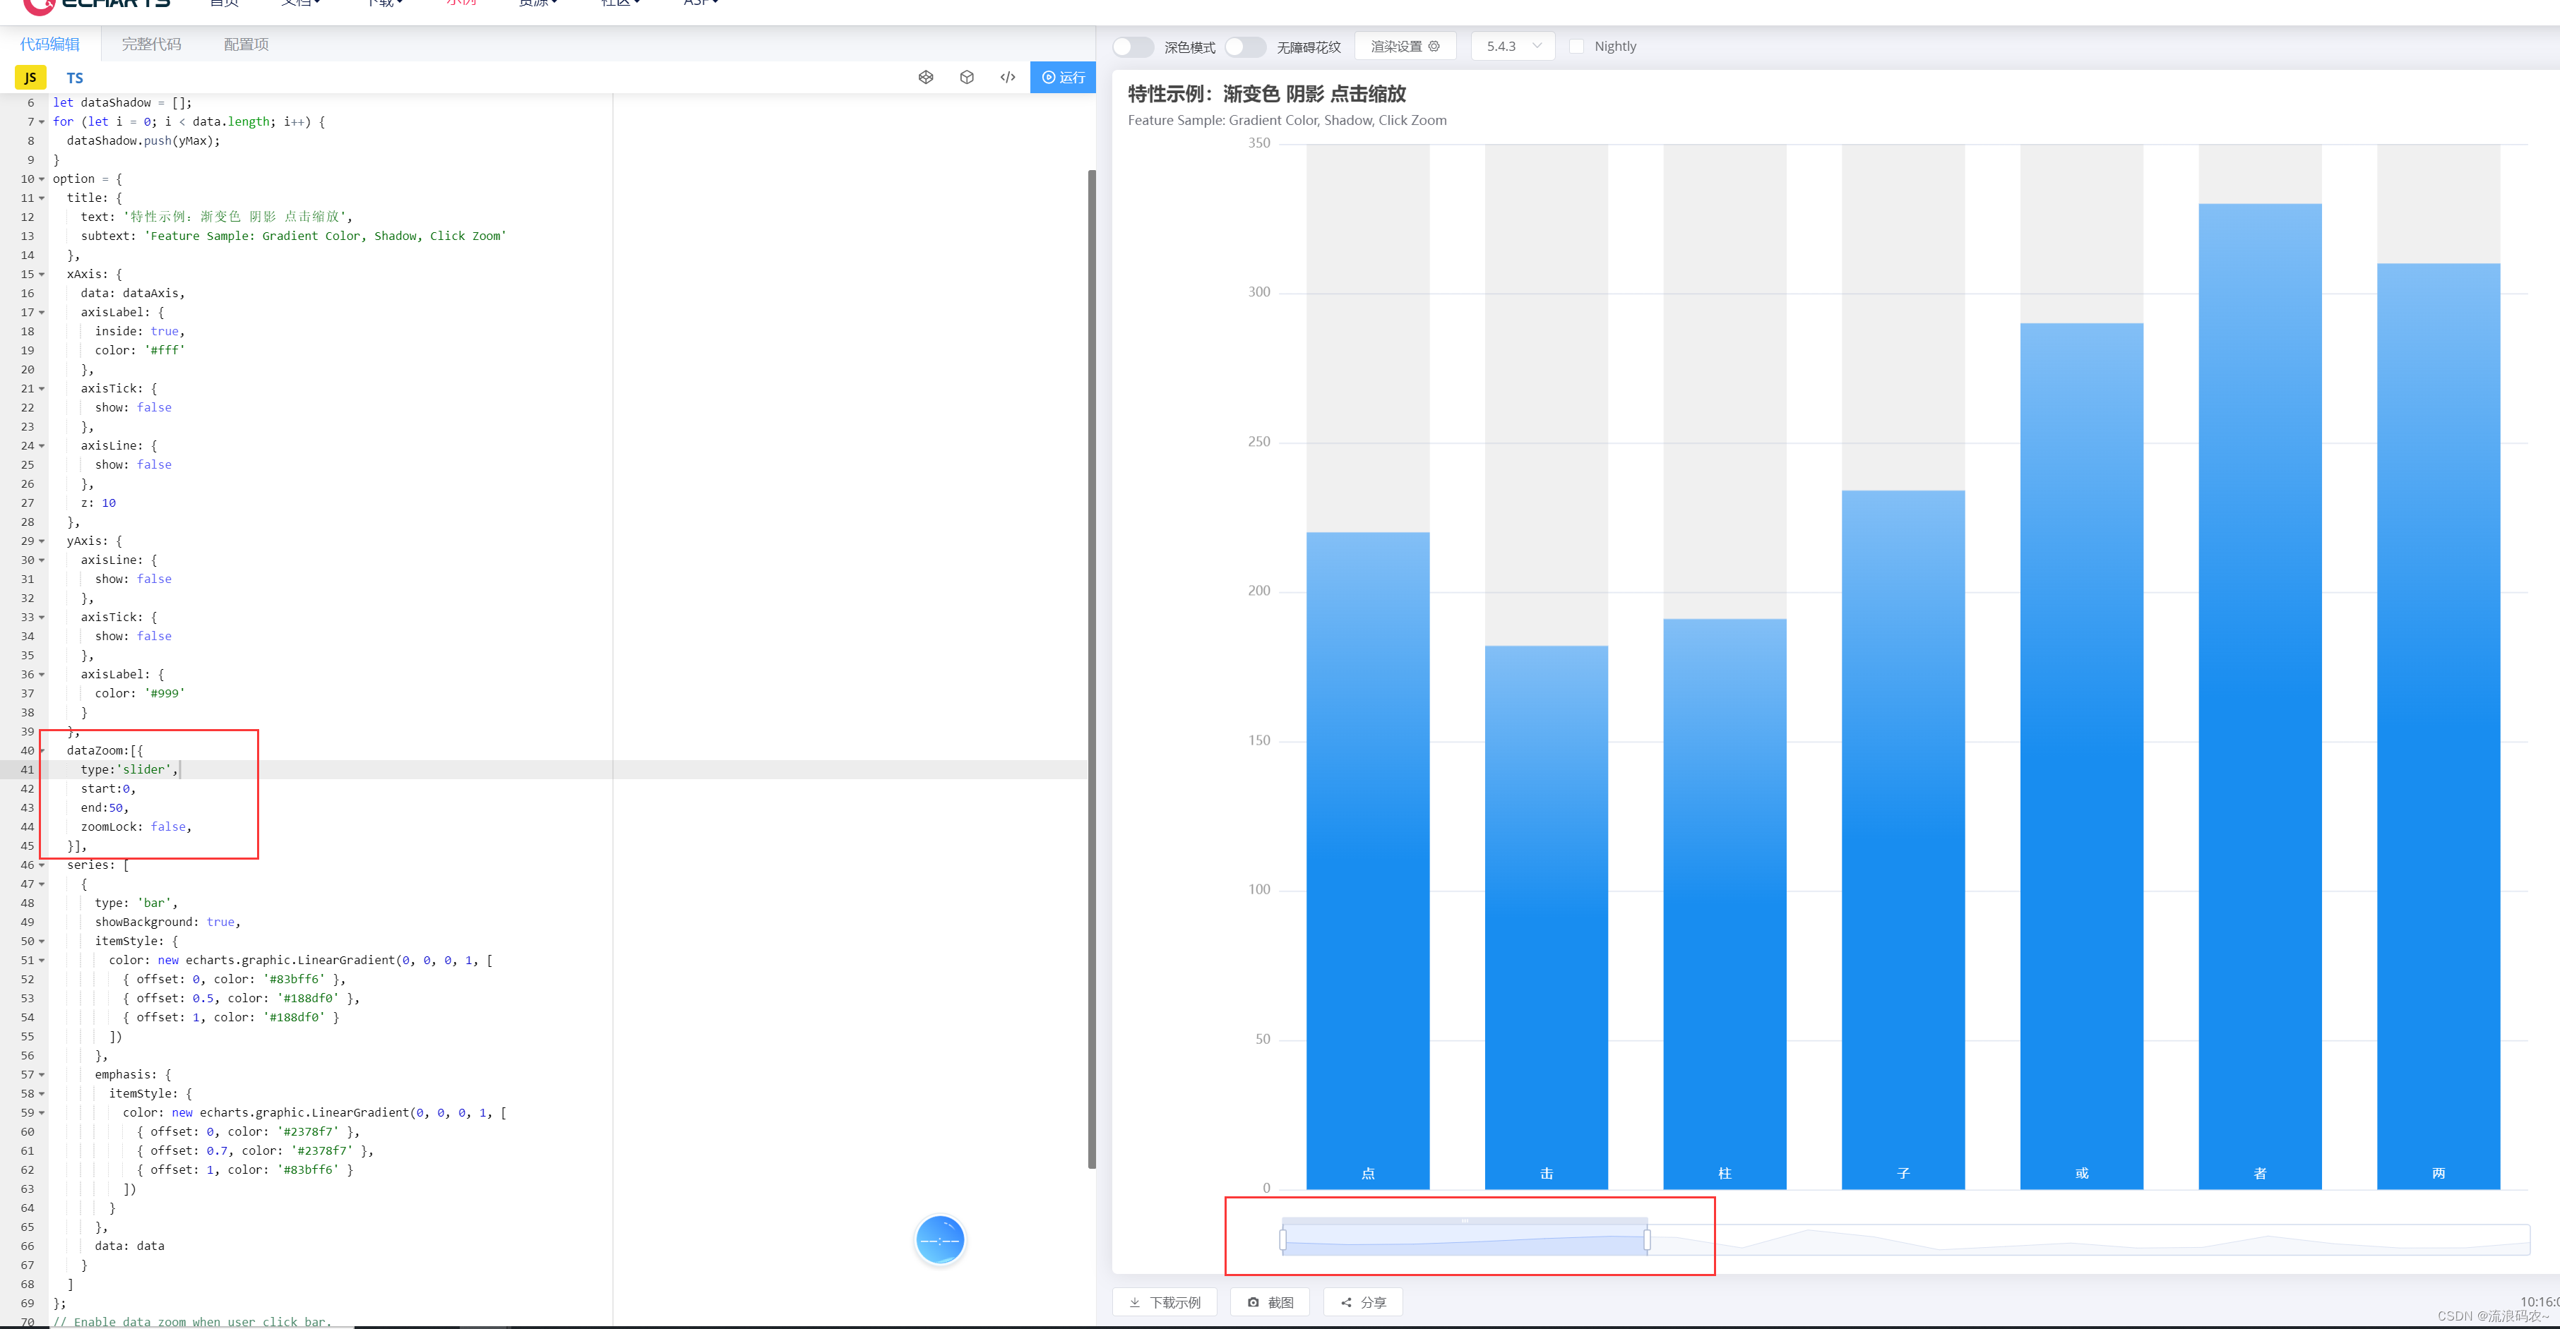Click the 下载示例 button
This screenshot has height=1329, width=2560.
1165,1302
